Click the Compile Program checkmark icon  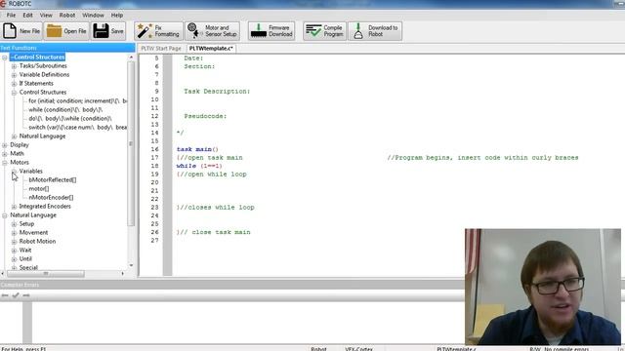pyautogui.click(x=313, y=31)
